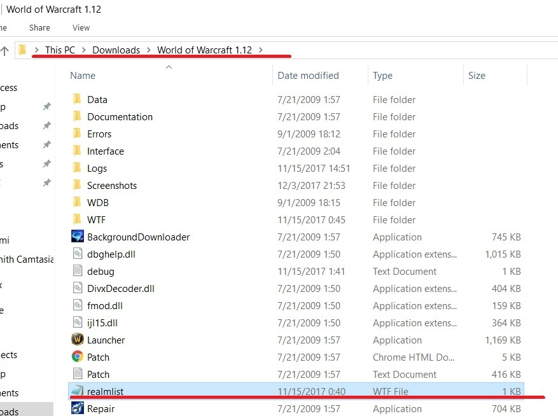
Task: Click the Text Document type of debug
Action: [x=405, y=272]
